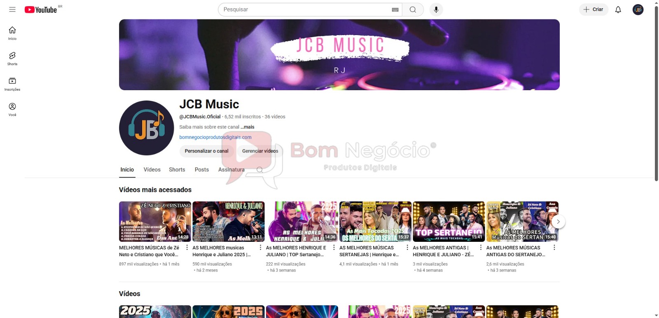Click the Vídeos mais acessados heading
659x318 pixels.
click(155, 190)
